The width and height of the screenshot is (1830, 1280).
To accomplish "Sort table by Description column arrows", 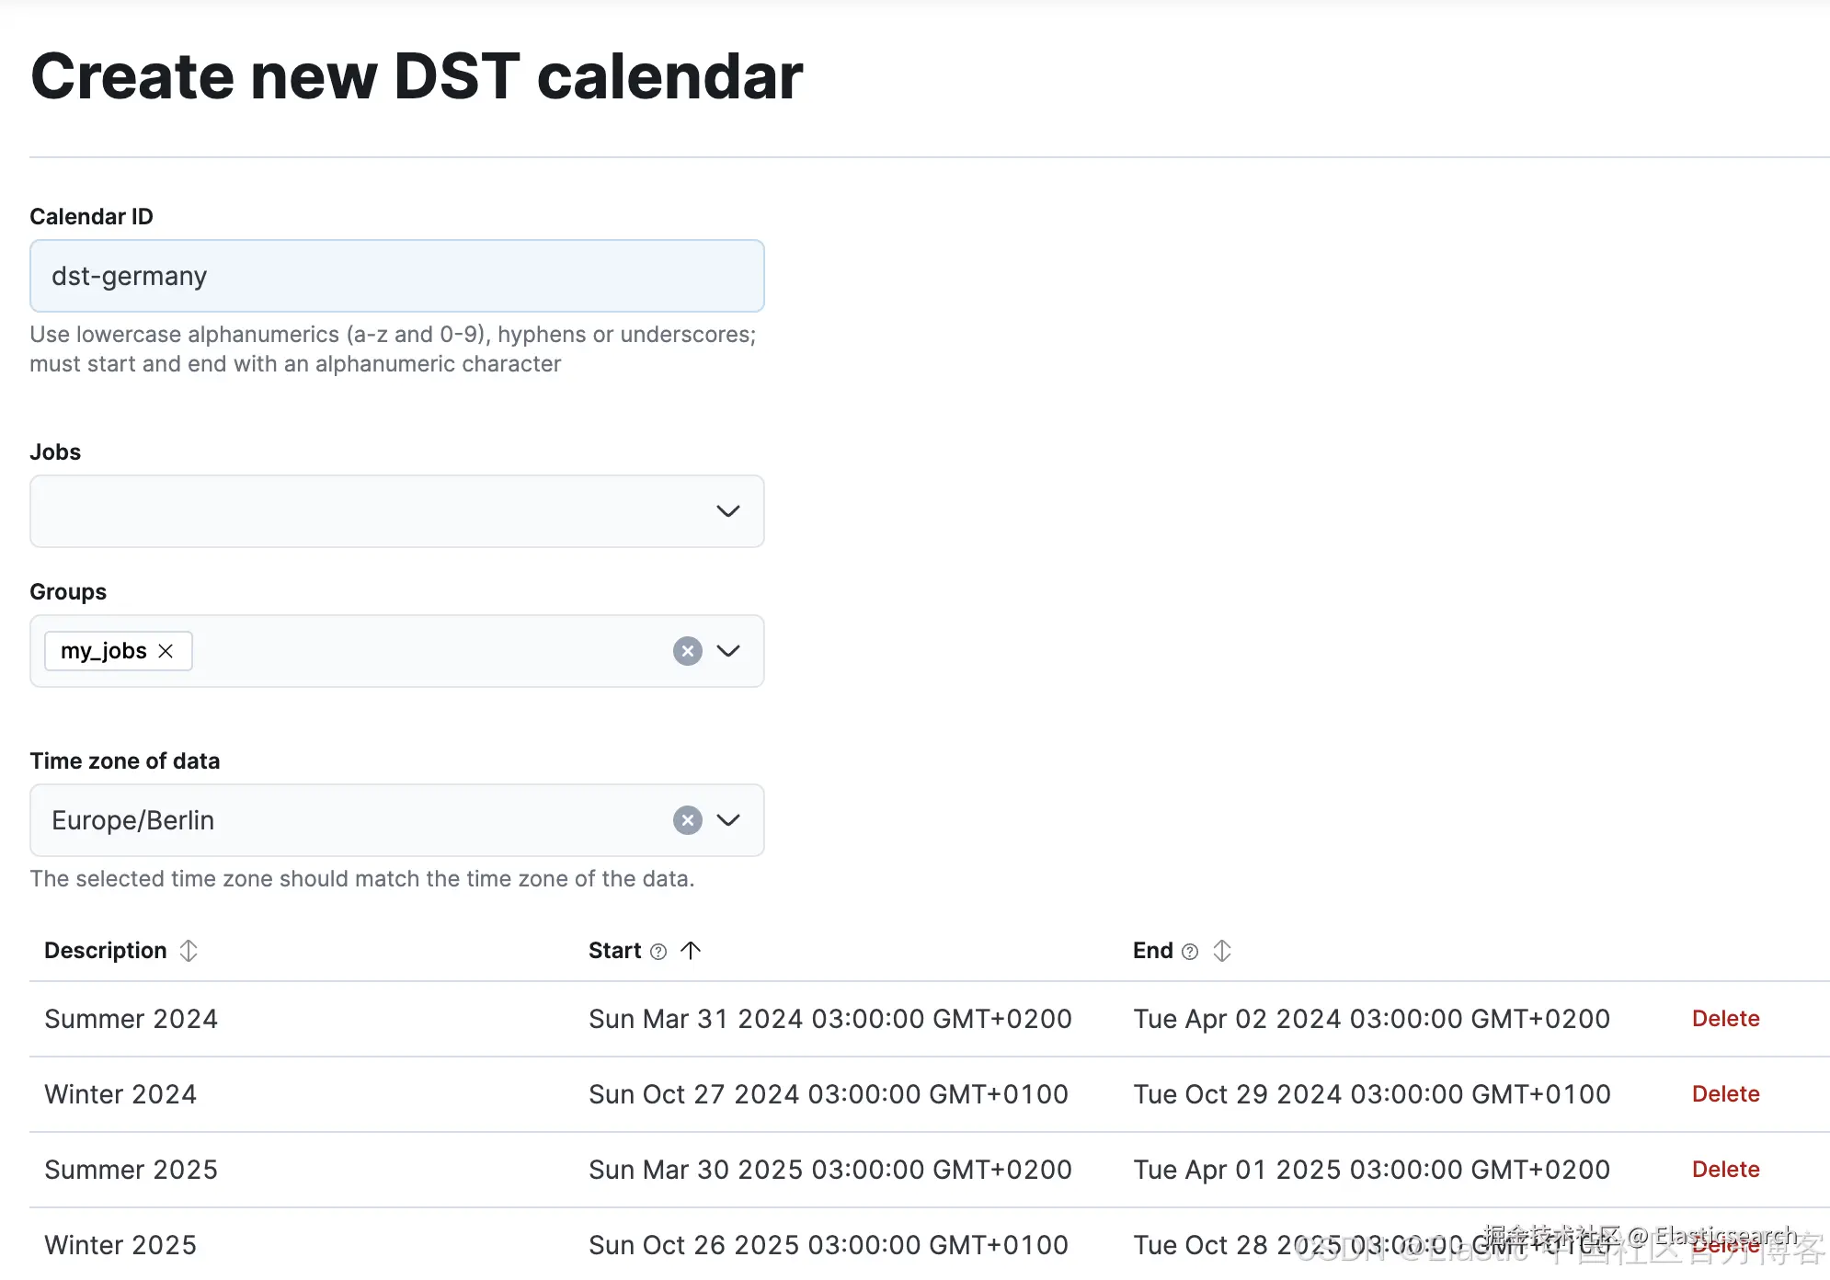I will [189, 951].
